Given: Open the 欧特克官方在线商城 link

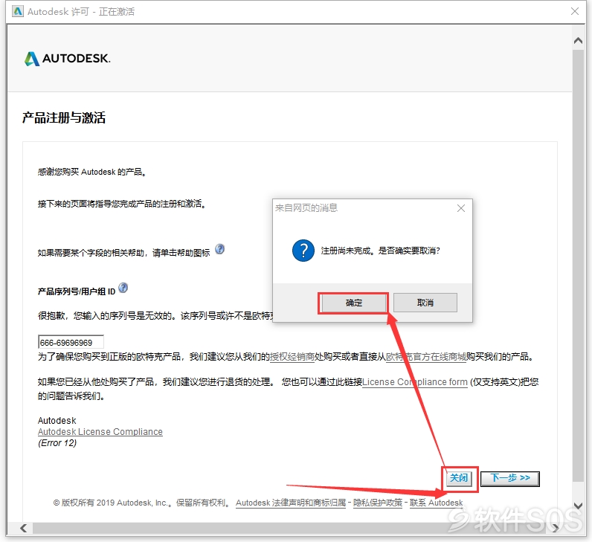Looking at the screenshot, I should point(426,357).
